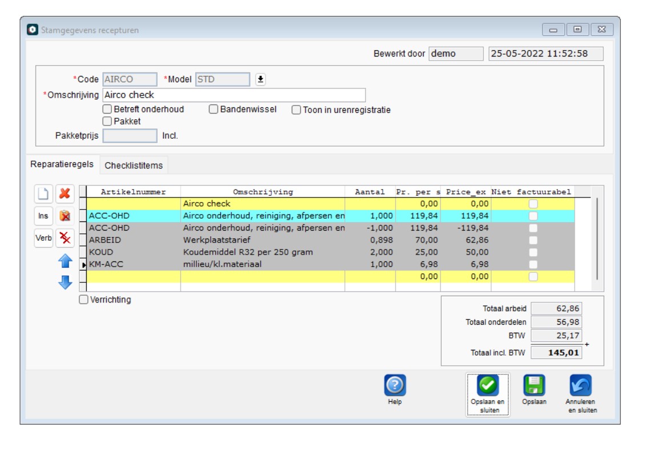Click the app icon in the title bar
The width and height of the screenshot is (655, 452).
tap(32, 30)
